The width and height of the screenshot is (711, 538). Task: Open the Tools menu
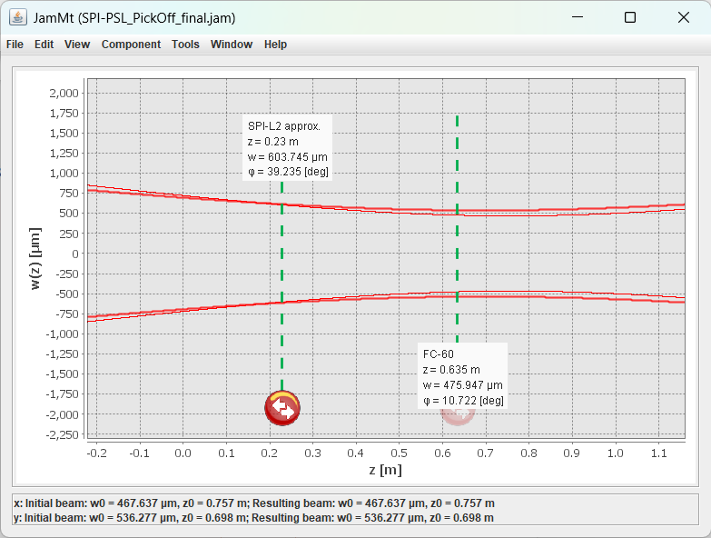coord(185,45)
